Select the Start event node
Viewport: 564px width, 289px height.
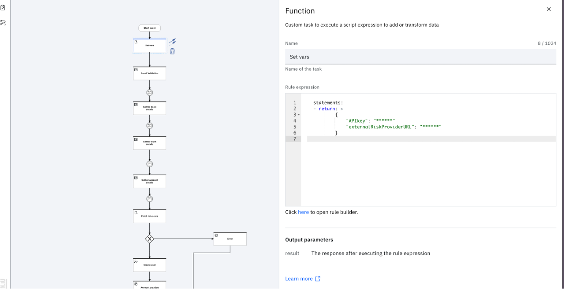click(x=149, y=28)
